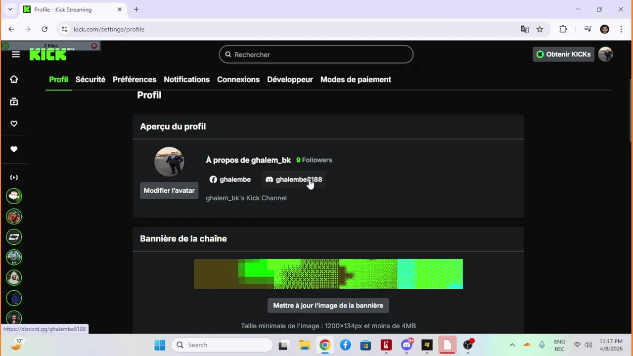Open File Explorer from the taskbar

[304, 345]
